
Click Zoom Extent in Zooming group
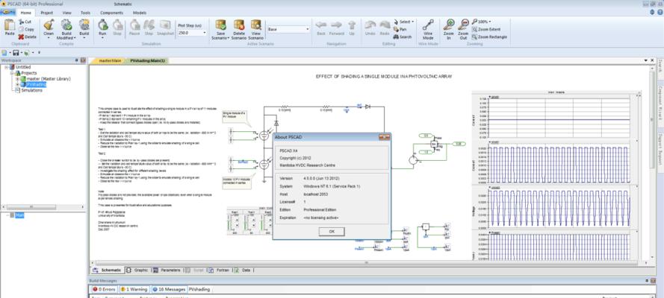coord(486,29)
